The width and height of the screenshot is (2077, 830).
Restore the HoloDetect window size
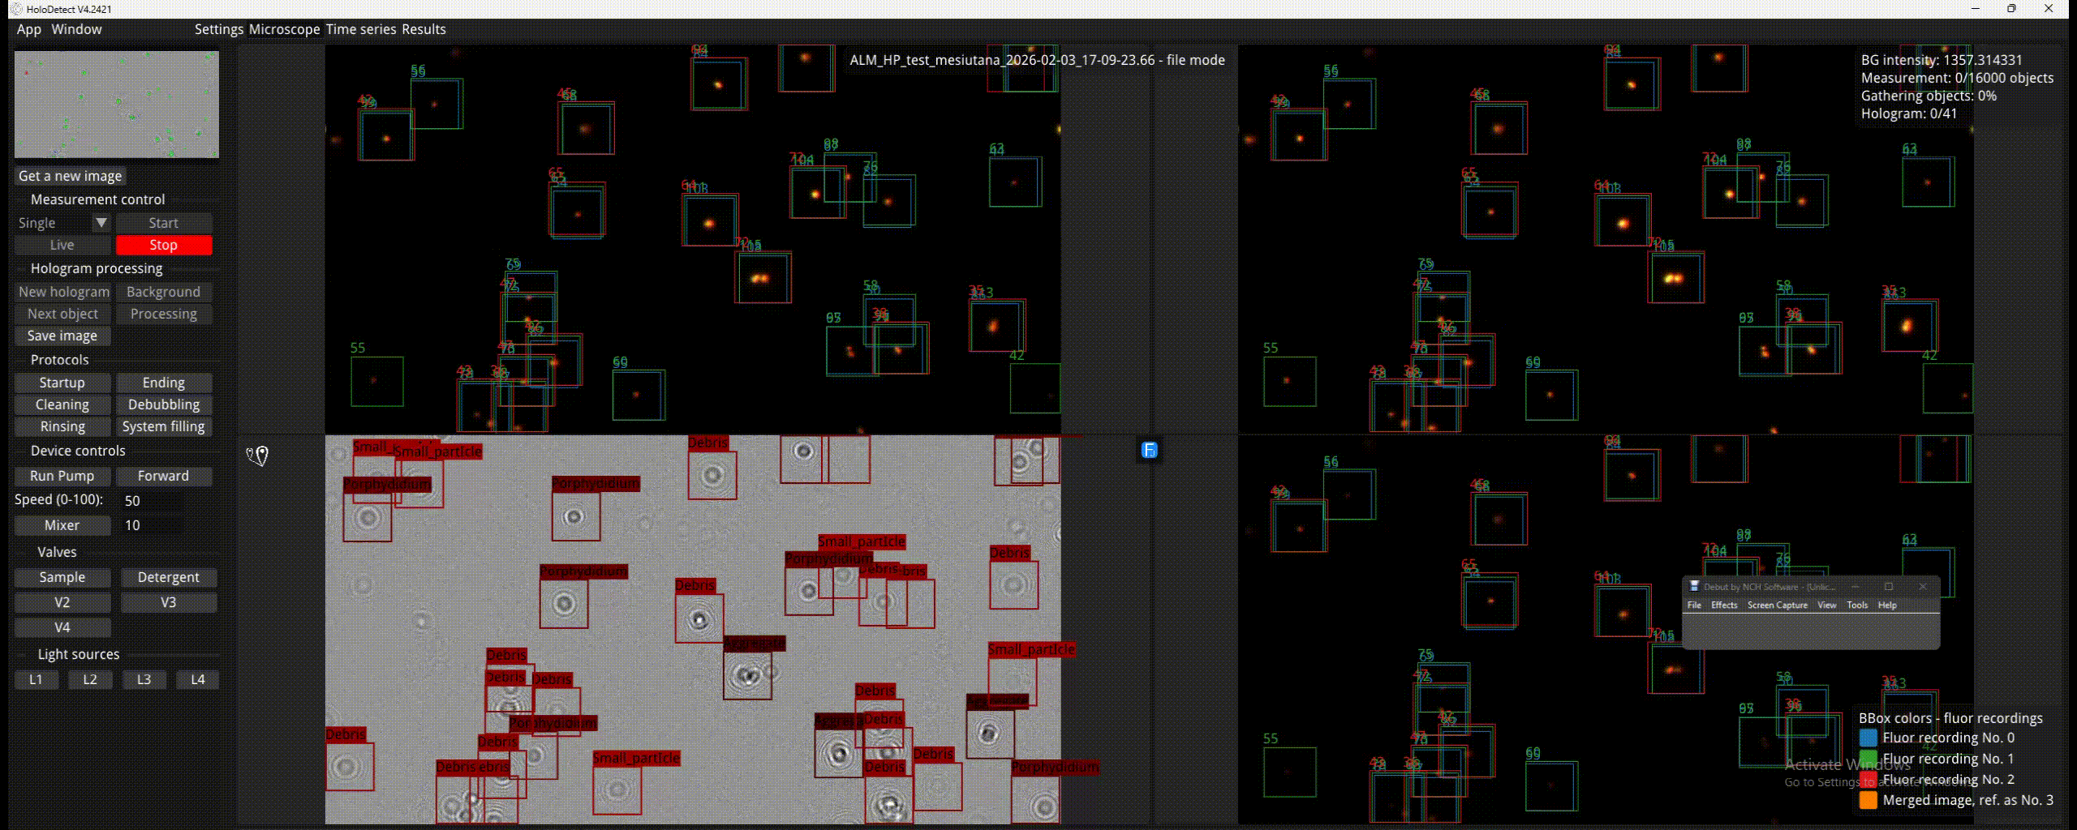coord(2011,9)
